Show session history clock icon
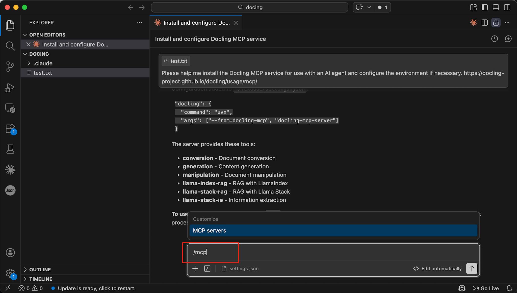Image resolution: width=517 pixels, height=293 pixels. click(x=494, y=39)
